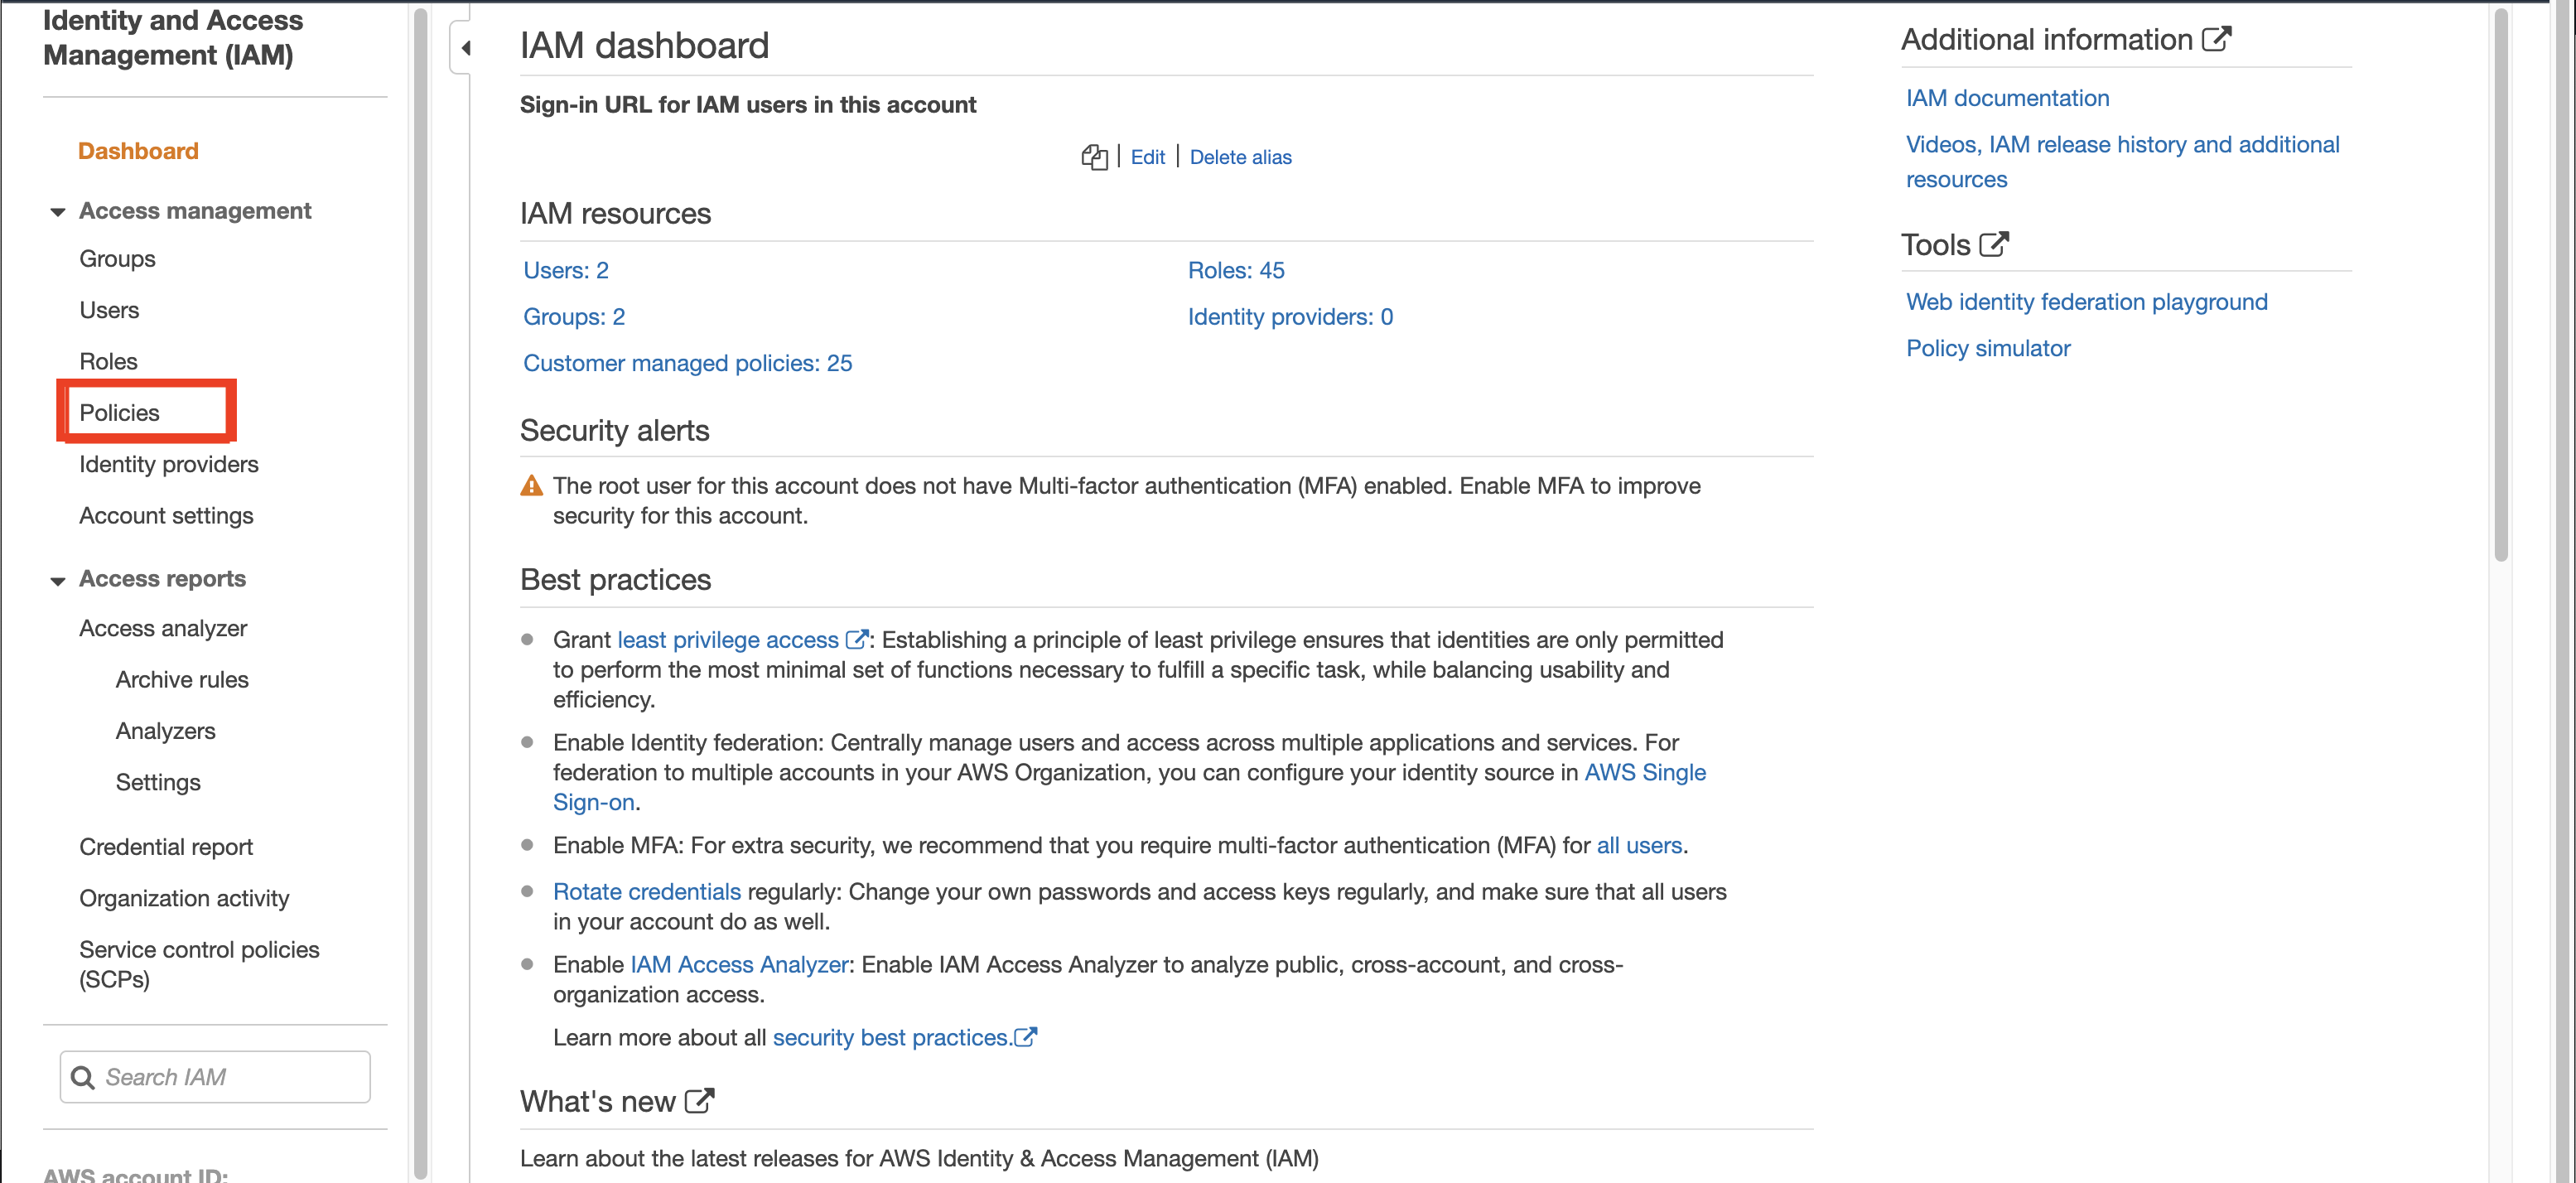Open Analyzers under Access analyzer
2576x1183 pixels.
[165, 731]
